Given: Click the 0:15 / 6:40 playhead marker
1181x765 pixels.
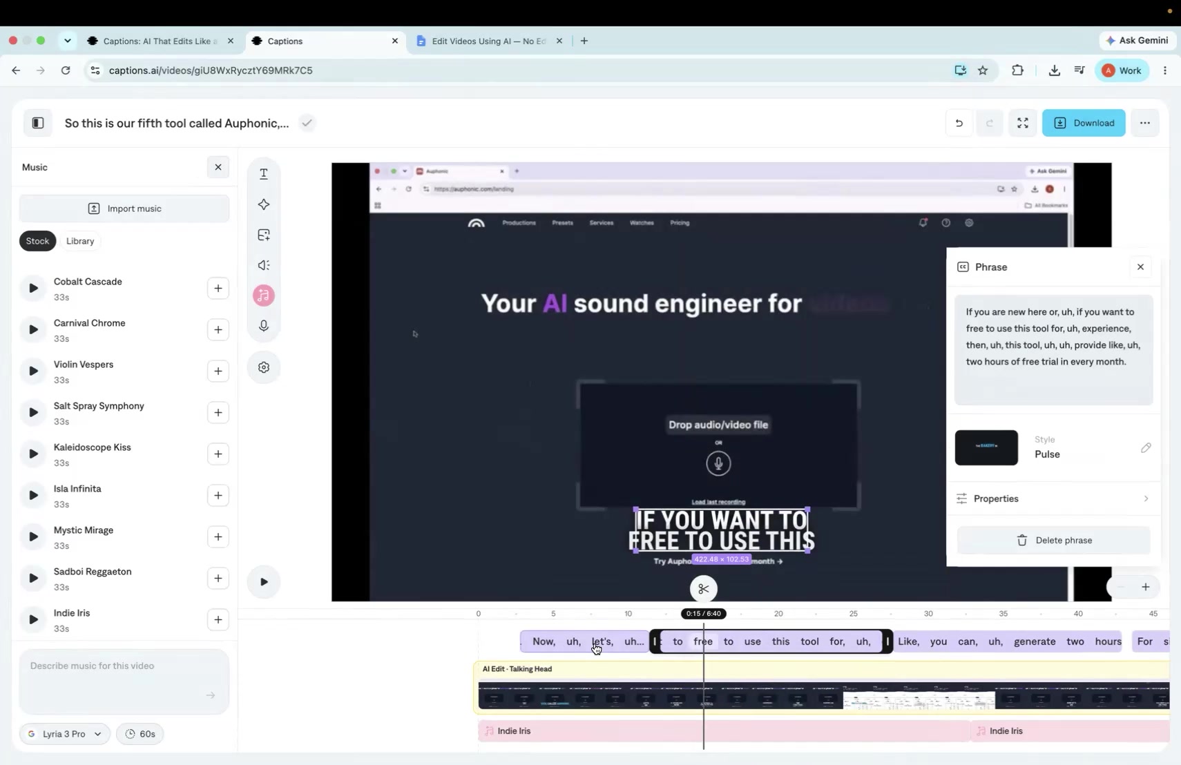Looking at the screenshot, I should pos(703,613).
